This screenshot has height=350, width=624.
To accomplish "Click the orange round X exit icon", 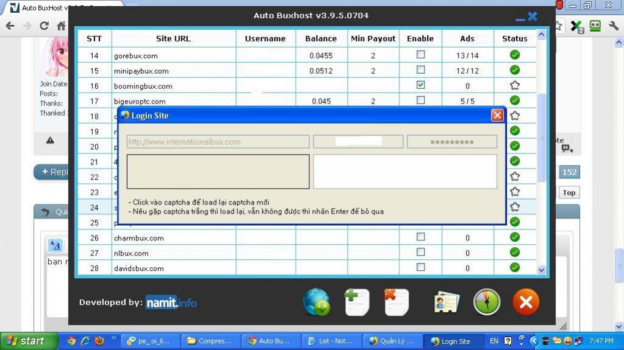I will pyautogui.click(x=526, y=303).
